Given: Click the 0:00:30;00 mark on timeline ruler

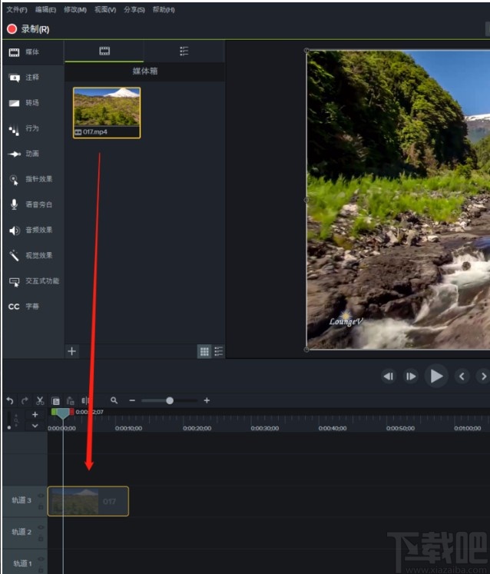Looking at the screenshot, I should 264,428.
